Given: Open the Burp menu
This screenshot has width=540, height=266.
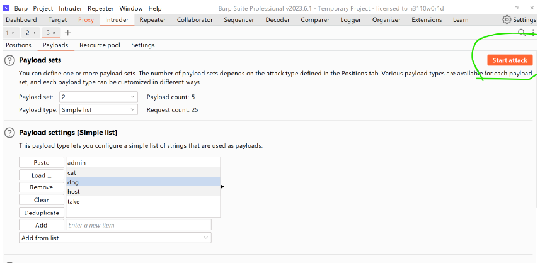Looking at the screenshot, I should point(21,8).
